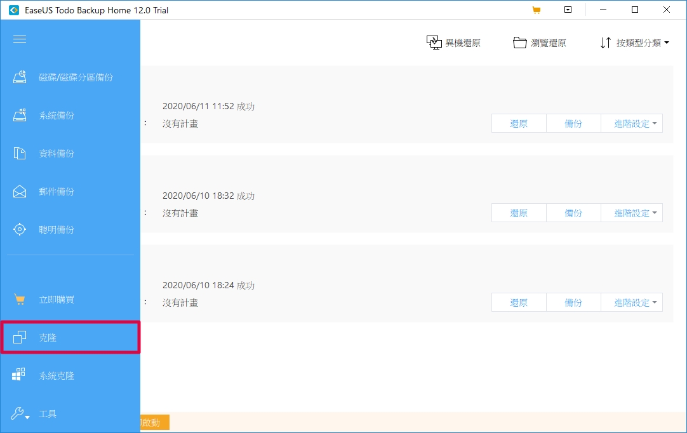Click the orange 啟動 button at bottom

pos(155,422)
